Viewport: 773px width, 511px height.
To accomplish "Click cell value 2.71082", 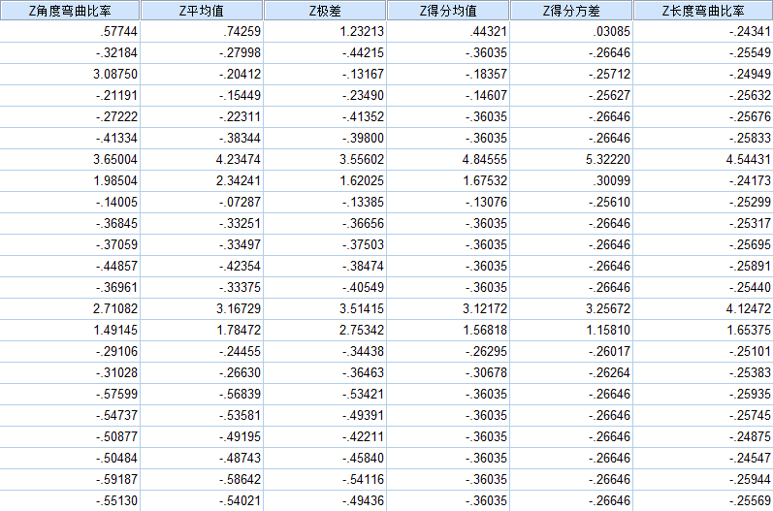I will [114, 308].
